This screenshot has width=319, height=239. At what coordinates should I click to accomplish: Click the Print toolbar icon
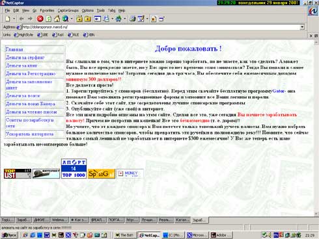point(132,19)
